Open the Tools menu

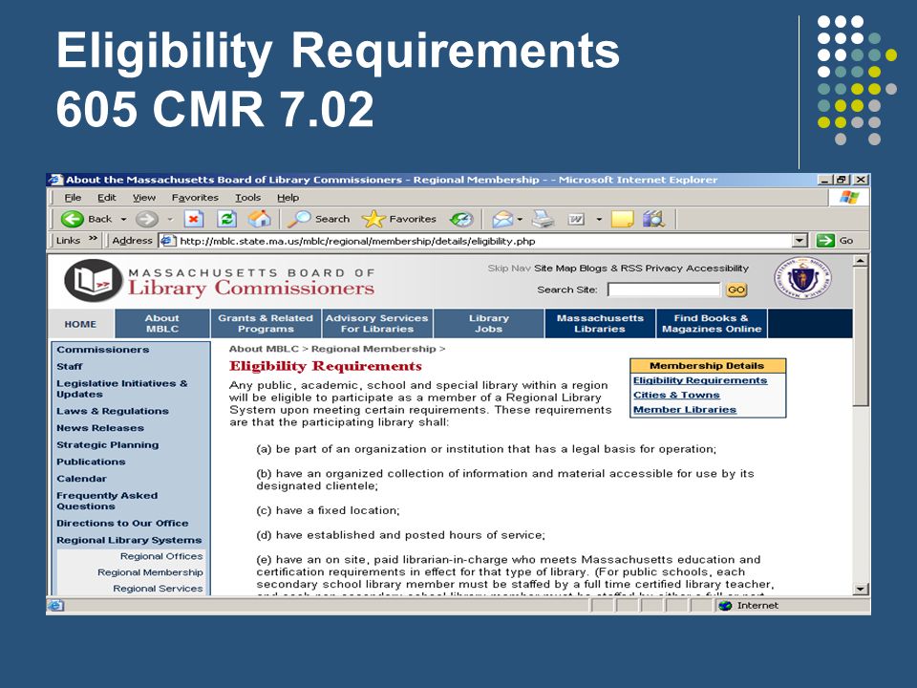pos(248,198)
